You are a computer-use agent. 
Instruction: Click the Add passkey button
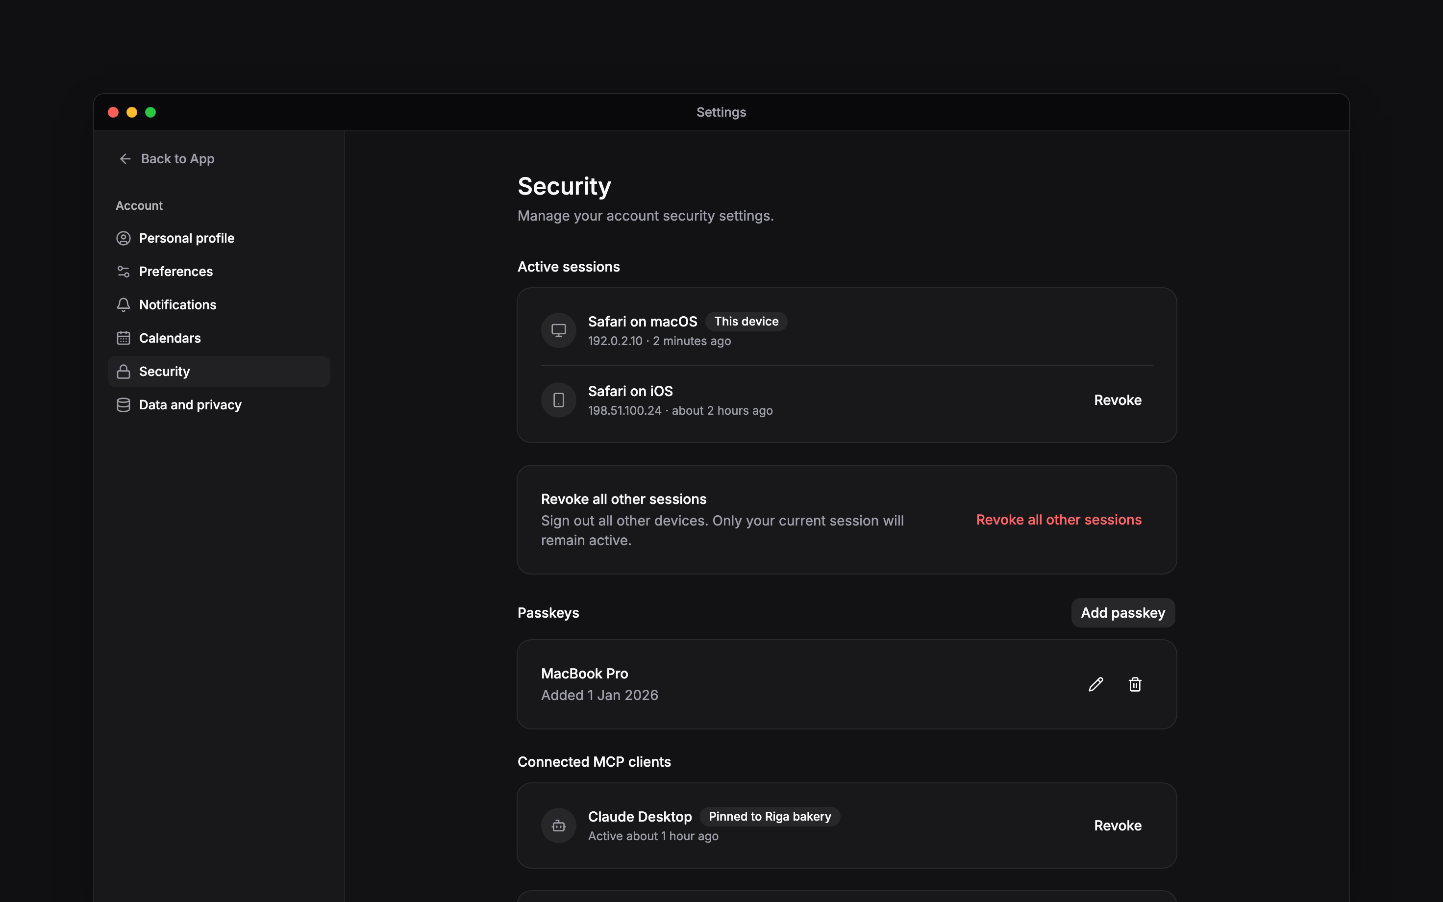1123,613
